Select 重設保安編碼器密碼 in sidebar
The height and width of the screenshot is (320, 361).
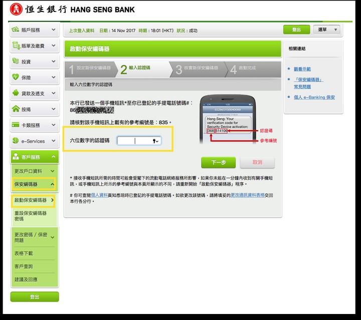[31, 216]
